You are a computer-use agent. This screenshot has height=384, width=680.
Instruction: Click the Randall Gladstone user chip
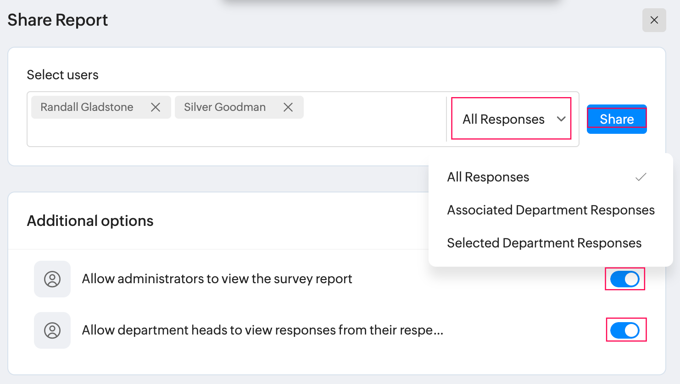tap(87, 107)
